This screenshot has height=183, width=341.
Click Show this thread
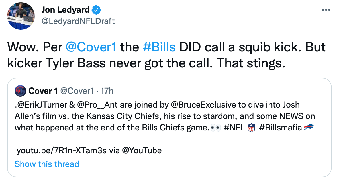47,164
